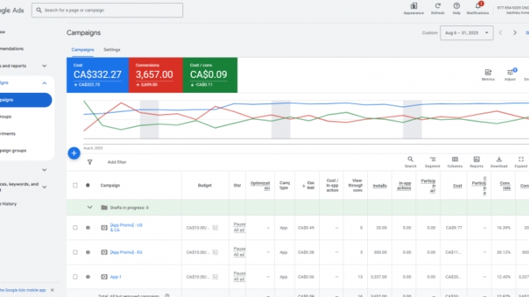Open the Segment tool
Image resolution: width=529 pixels, height=297 pixels.
(433, 159)
